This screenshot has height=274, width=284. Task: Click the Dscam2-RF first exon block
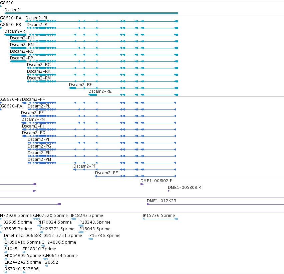(x=73, y=88)
